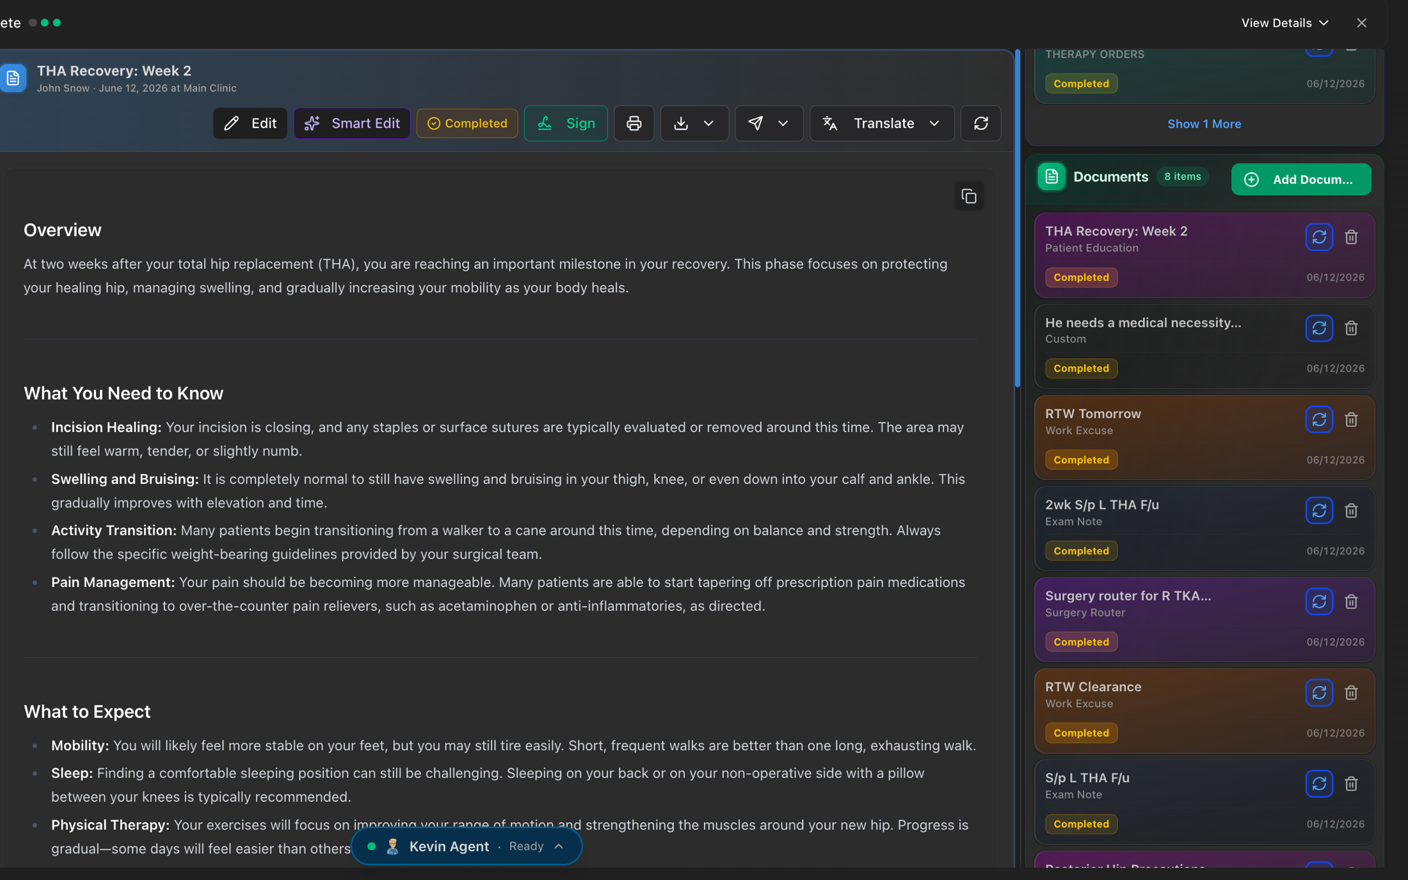Delete the medical necessity Custom document

click(x=1351, y=328)
